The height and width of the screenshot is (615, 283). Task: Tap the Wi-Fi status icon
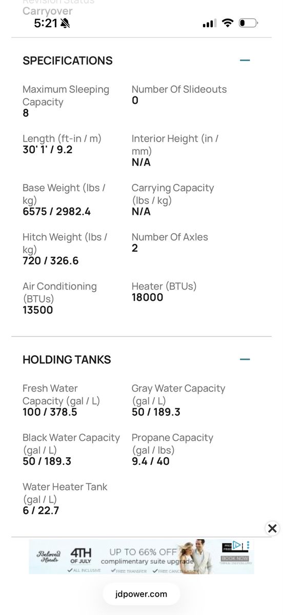pyautogui.click(x=228, y=23)
